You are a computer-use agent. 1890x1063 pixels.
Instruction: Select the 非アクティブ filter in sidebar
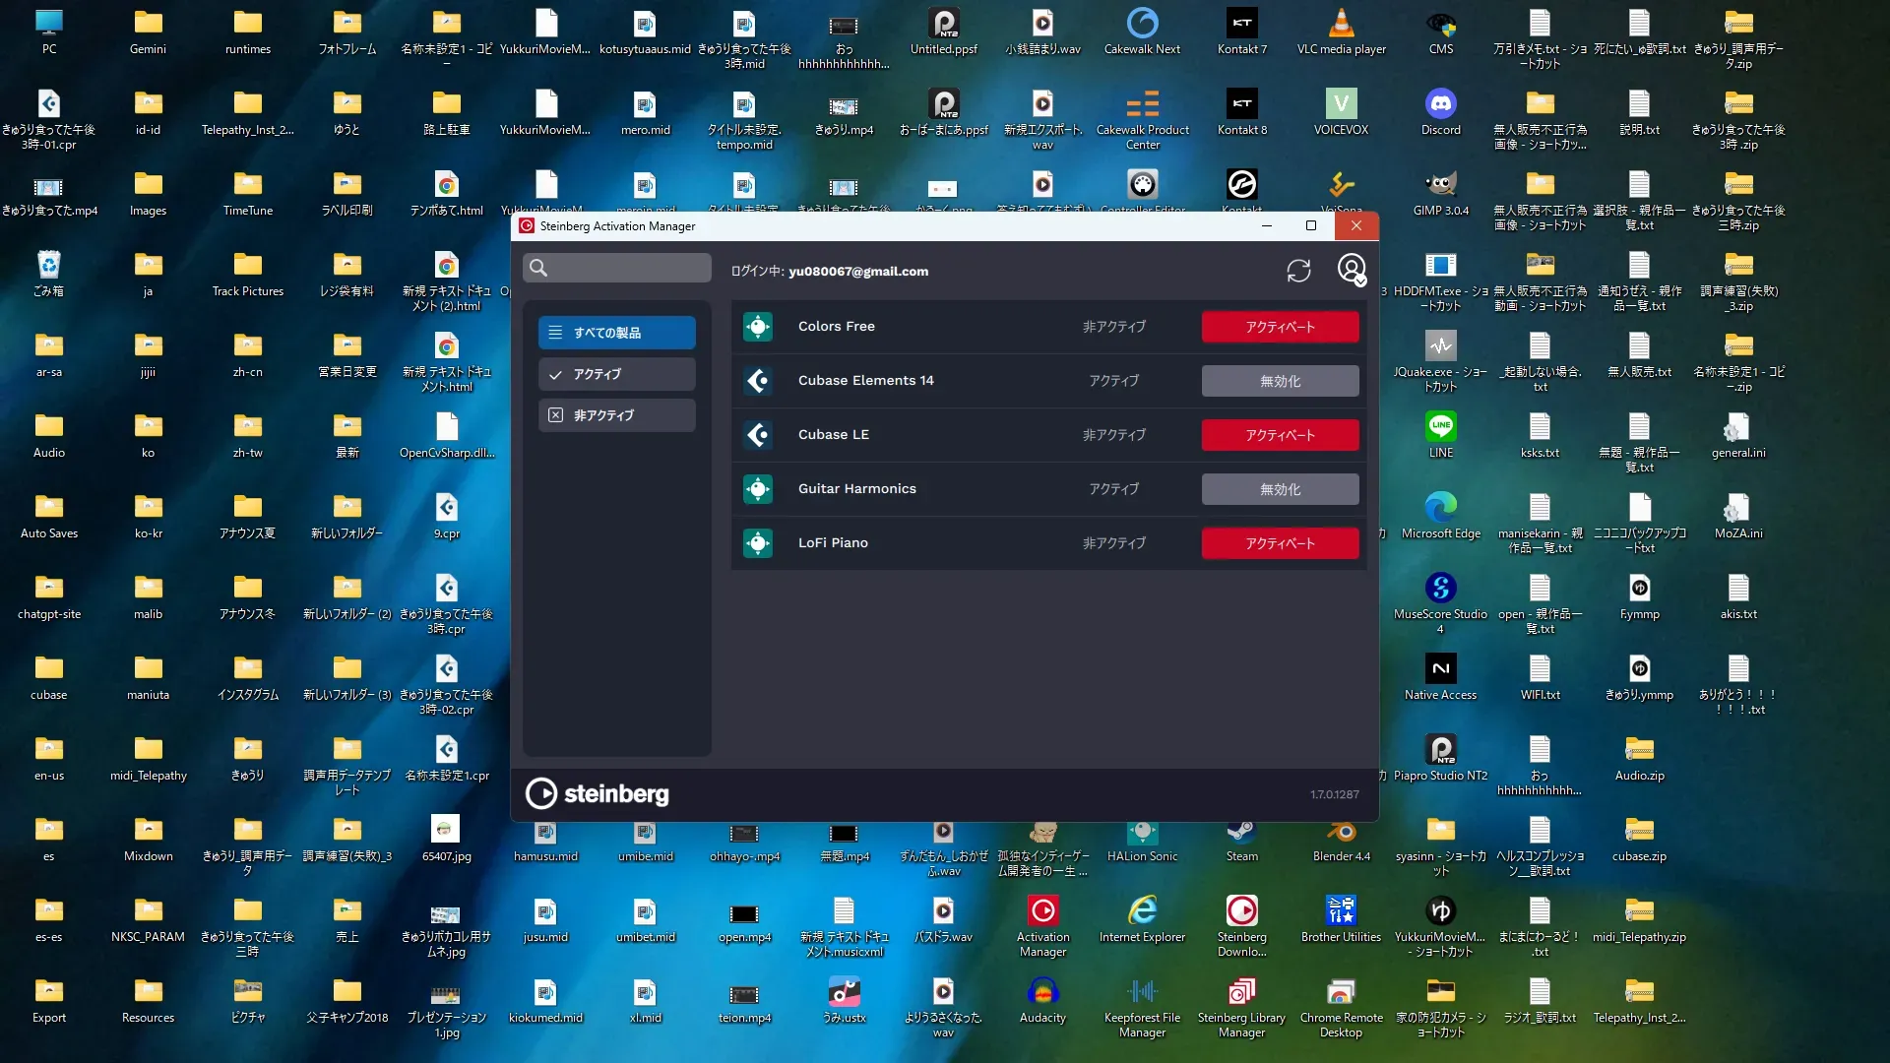coord(617,415)
